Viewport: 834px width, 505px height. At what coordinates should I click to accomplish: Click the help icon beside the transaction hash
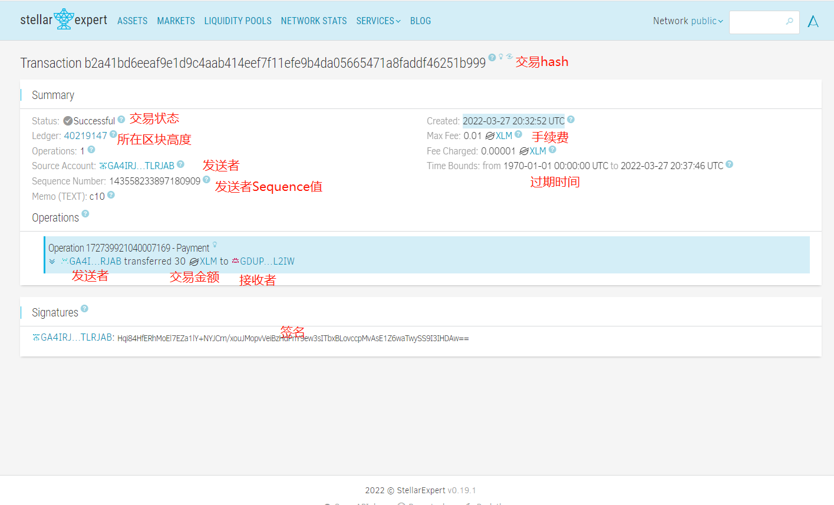(492, 57)
